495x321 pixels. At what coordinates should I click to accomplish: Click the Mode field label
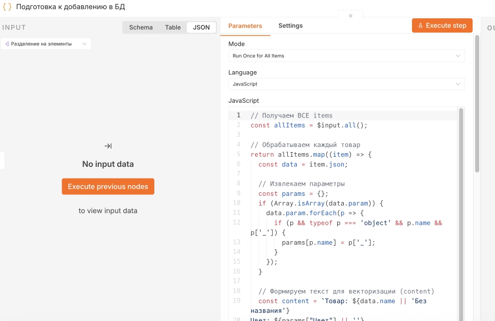pos(236,44)
